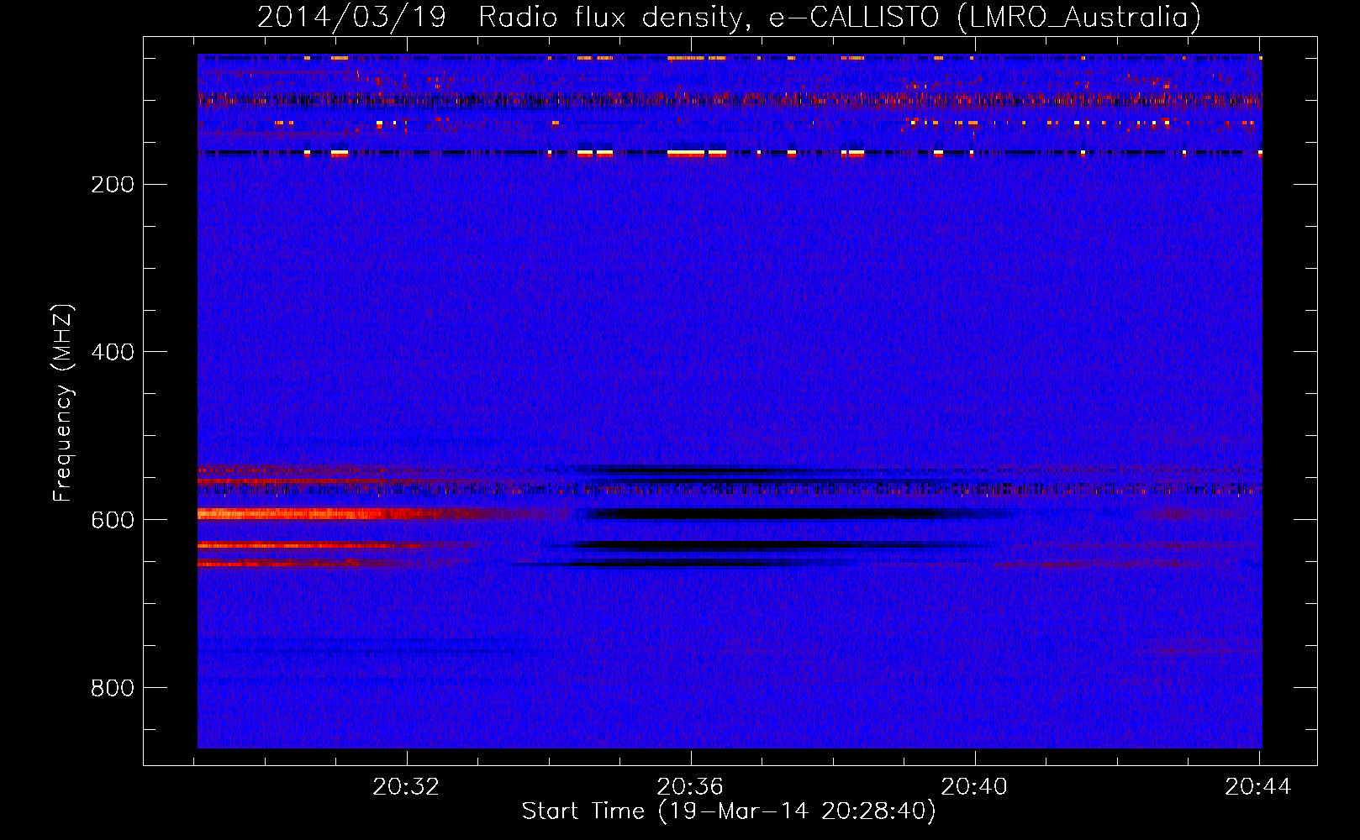Click the Start Time axis caption
Screen dimensions: 1360x840
coord(729,811)
